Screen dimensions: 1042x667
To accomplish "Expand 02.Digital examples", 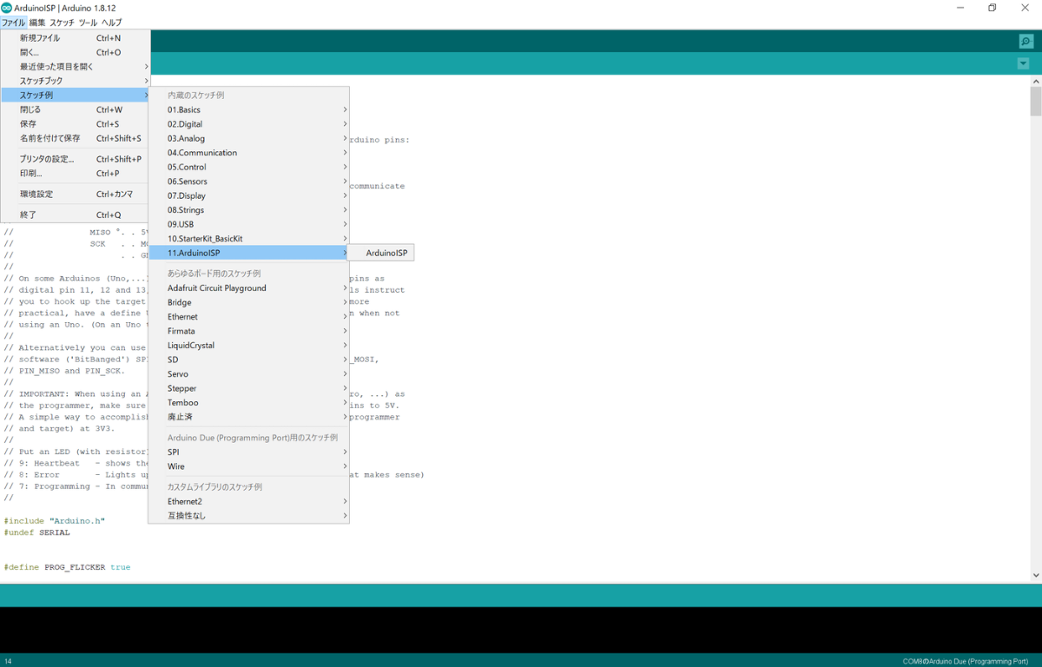I will 249,124.
